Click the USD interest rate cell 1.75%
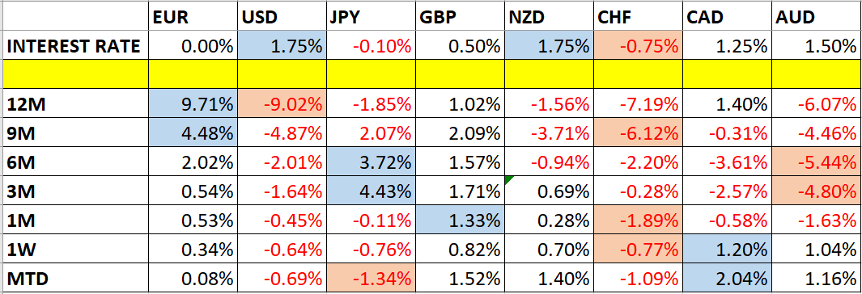The image size is (862, 294). (x=282, y=45)
